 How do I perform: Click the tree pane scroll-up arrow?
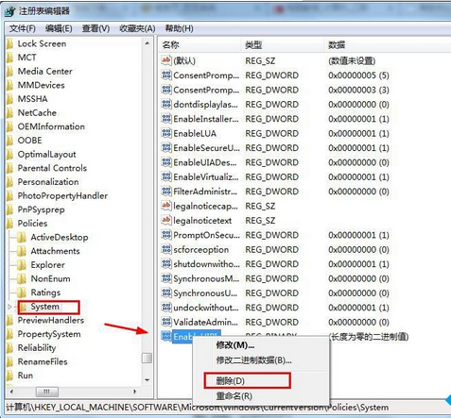click(x=147, y=43)
